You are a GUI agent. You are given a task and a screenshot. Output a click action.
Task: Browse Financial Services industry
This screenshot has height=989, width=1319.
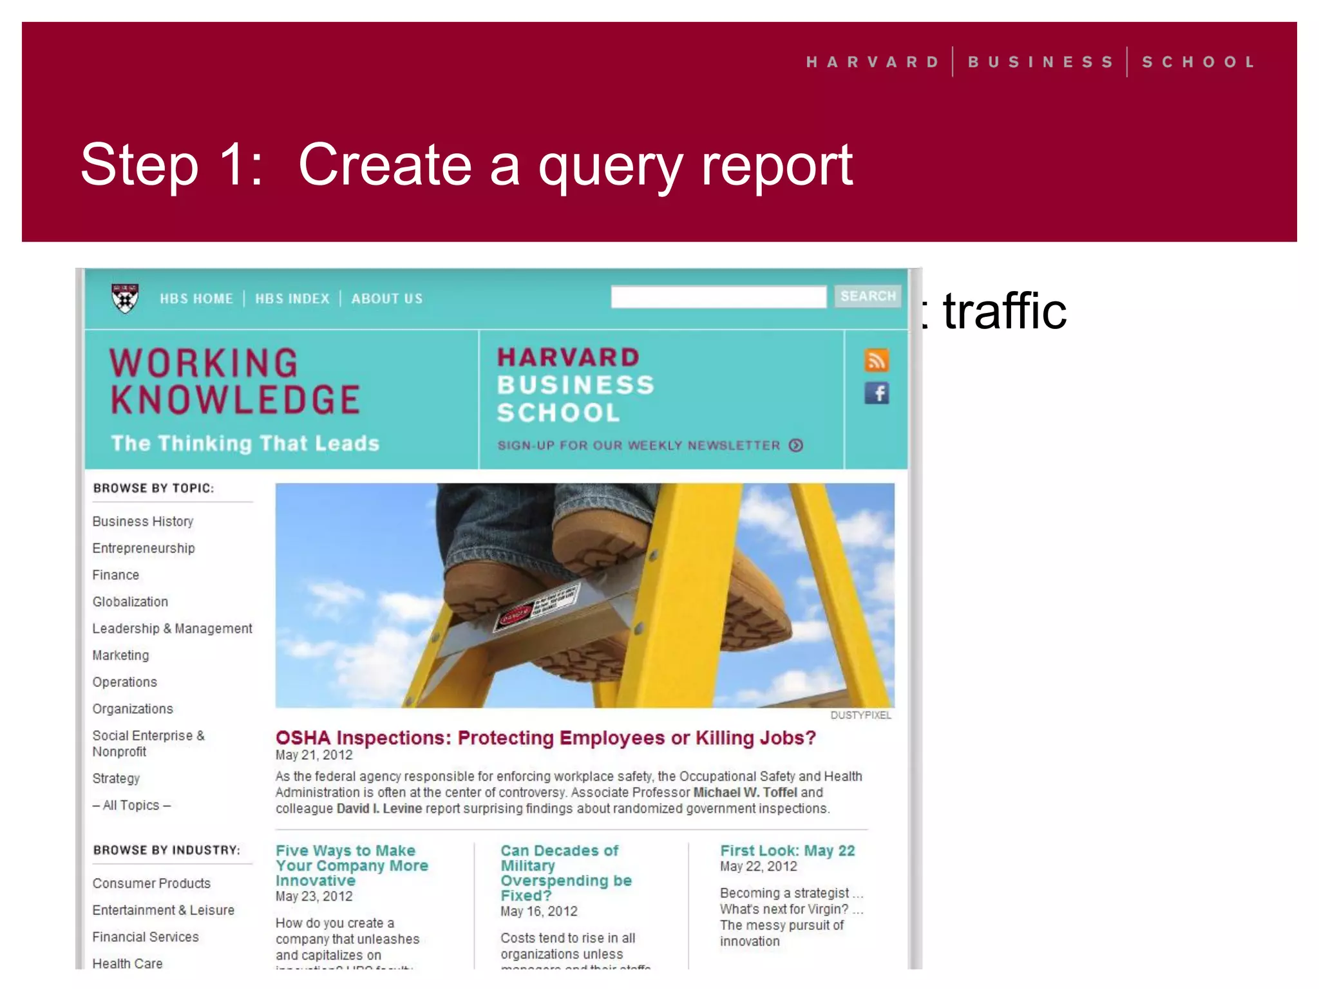coord(146,937)
